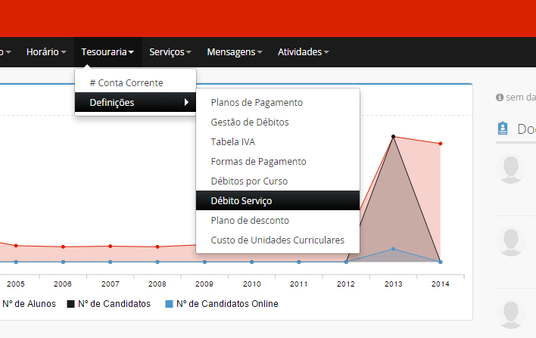Choose Planos de Pagamento
This screenshot has width=536, height=338.
tap(257, 102)
